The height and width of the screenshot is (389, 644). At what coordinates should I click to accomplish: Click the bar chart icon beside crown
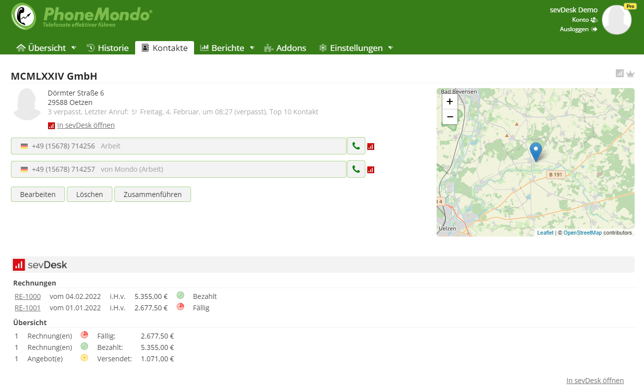click(620, 73)
